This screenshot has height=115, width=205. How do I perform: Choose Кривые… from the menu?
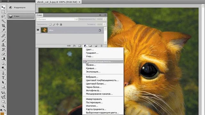pos(91,68)
